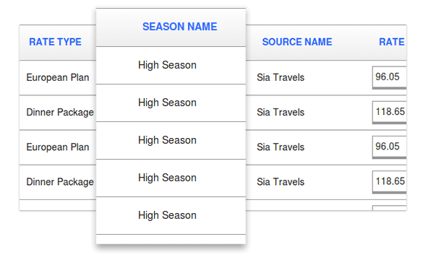This screenshot has height=260, width=423.
Task: Click the SOURCE NAME column header
Action: 297,42
